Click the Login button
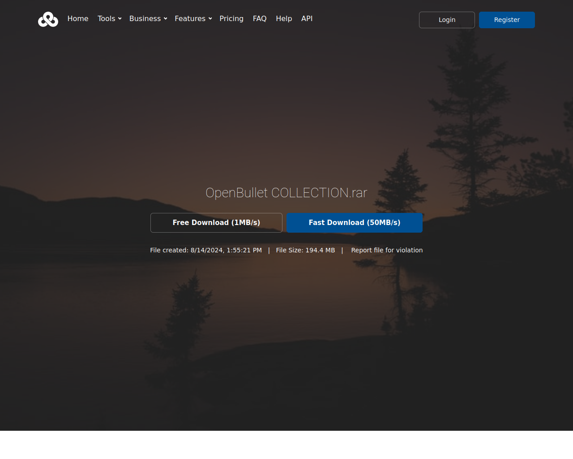This screenshot has height=459, width=573. point(447,20)
